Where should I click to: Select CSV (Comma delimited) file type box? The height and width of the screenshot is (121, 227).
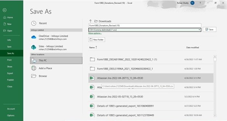coord(145,30)
